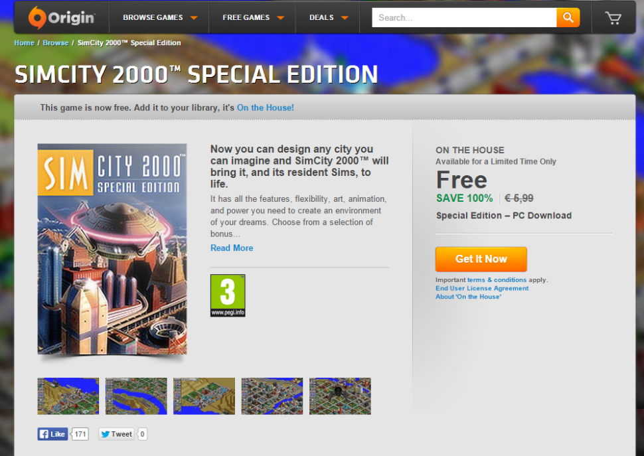
Task: Focus the Search input field
Action: (464, 18)
